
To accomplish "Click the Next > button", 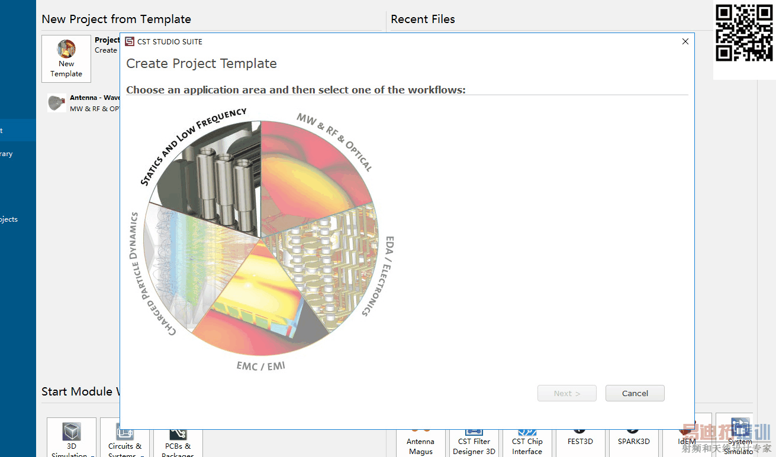I will pos(567,393).
